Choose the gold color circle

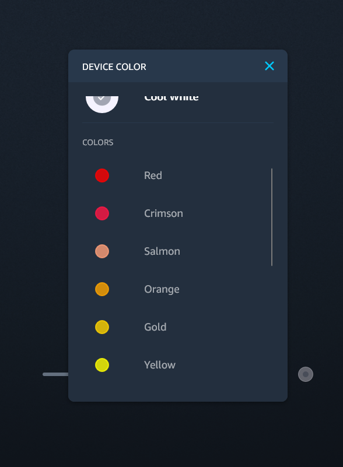click(102, 327)
